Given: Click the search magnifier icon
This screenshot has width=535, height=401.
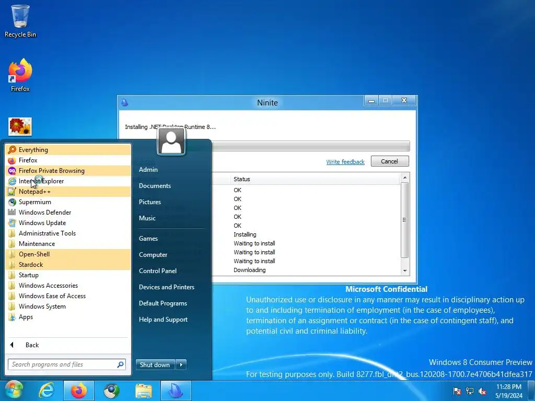Looking at the screenshot, I should [x=120, y=364].
